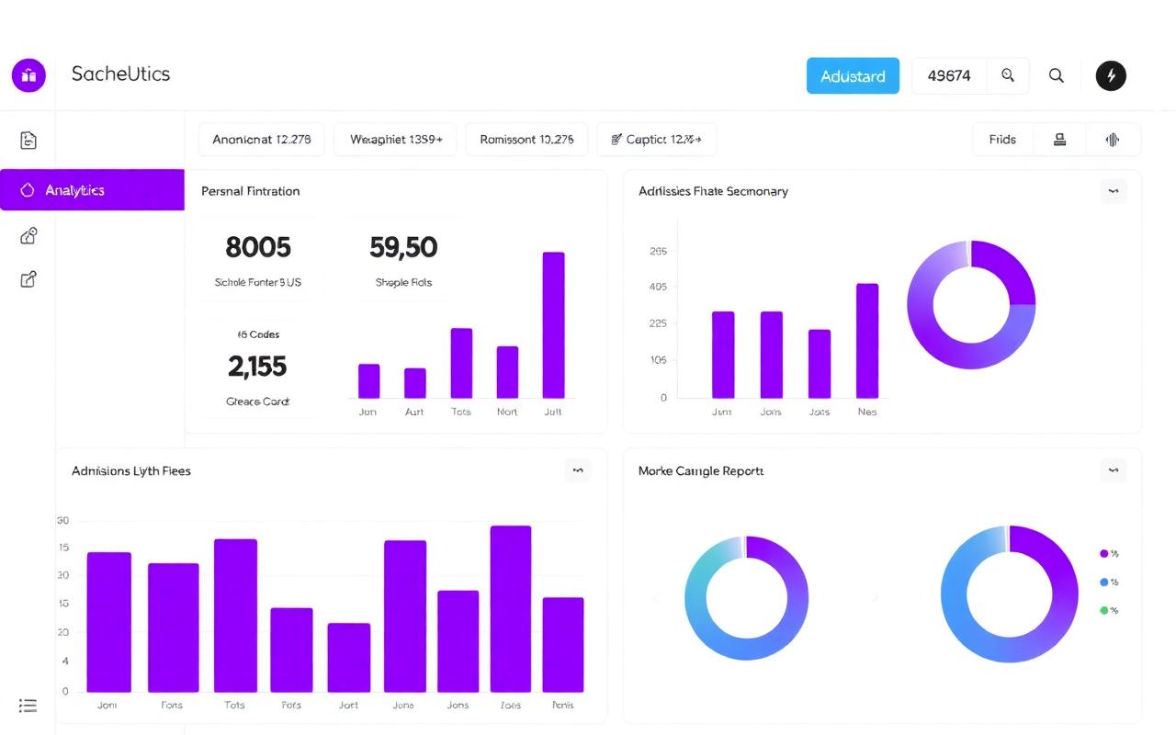
Task: Click the purple-blue donut chart beside the legend
Action: coord(1009,594)
